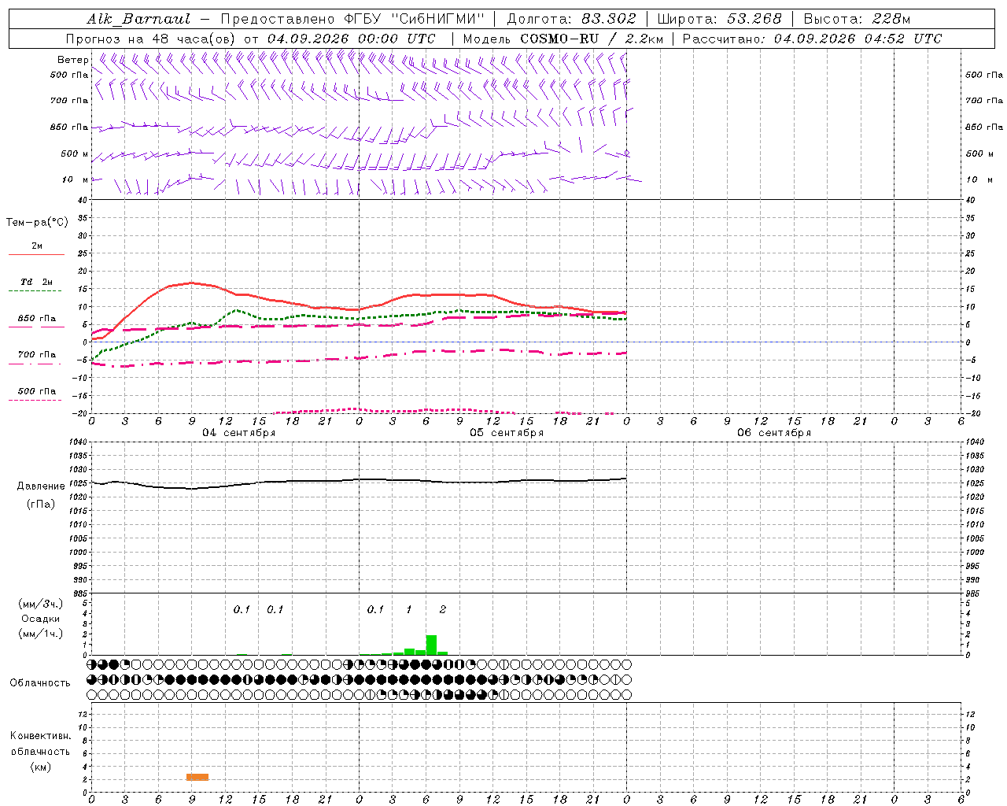The image size is (1007, 806).
Task: Click the 'Долгота: 83.302' header field
Action: (x=571, y=19)
